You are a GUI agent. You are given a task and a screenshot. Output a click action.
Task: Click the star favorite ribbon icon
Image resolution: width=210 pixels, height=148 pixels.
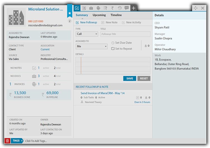pyautogui.click(x=69, y=13)
